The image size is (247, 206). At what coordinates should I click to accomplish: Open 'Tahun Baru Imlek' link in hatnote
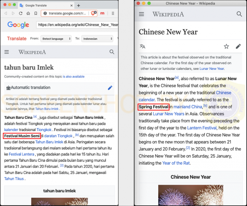point(47,109)
